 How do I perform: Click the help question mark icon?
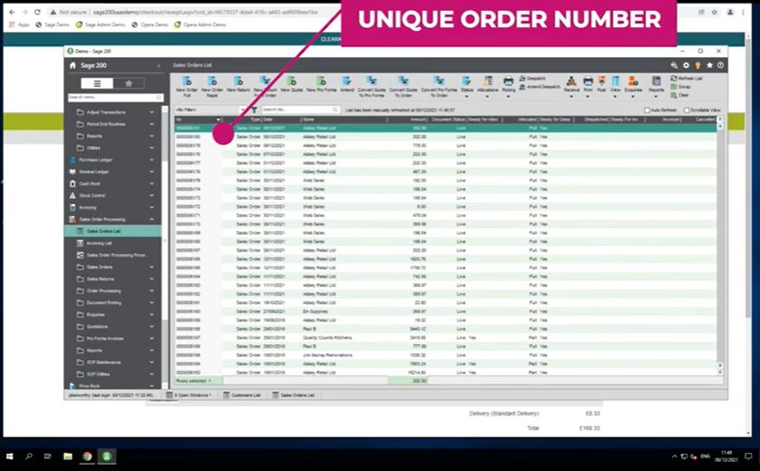tap(721, 65)
